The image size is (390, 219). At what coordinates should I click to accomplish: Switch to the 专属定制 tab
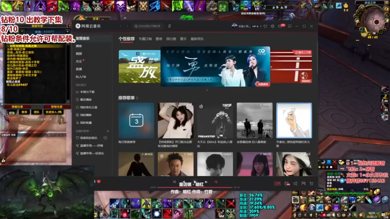(145, 39)
